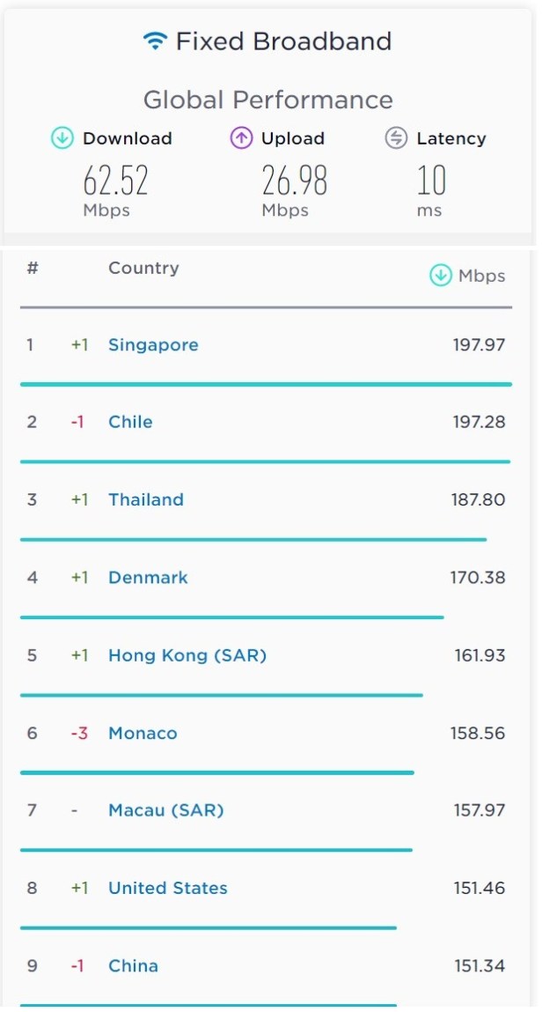Viewport: 542px width, 1012px height.
Task: Open the Singapore country page
Action: [153, 344]
